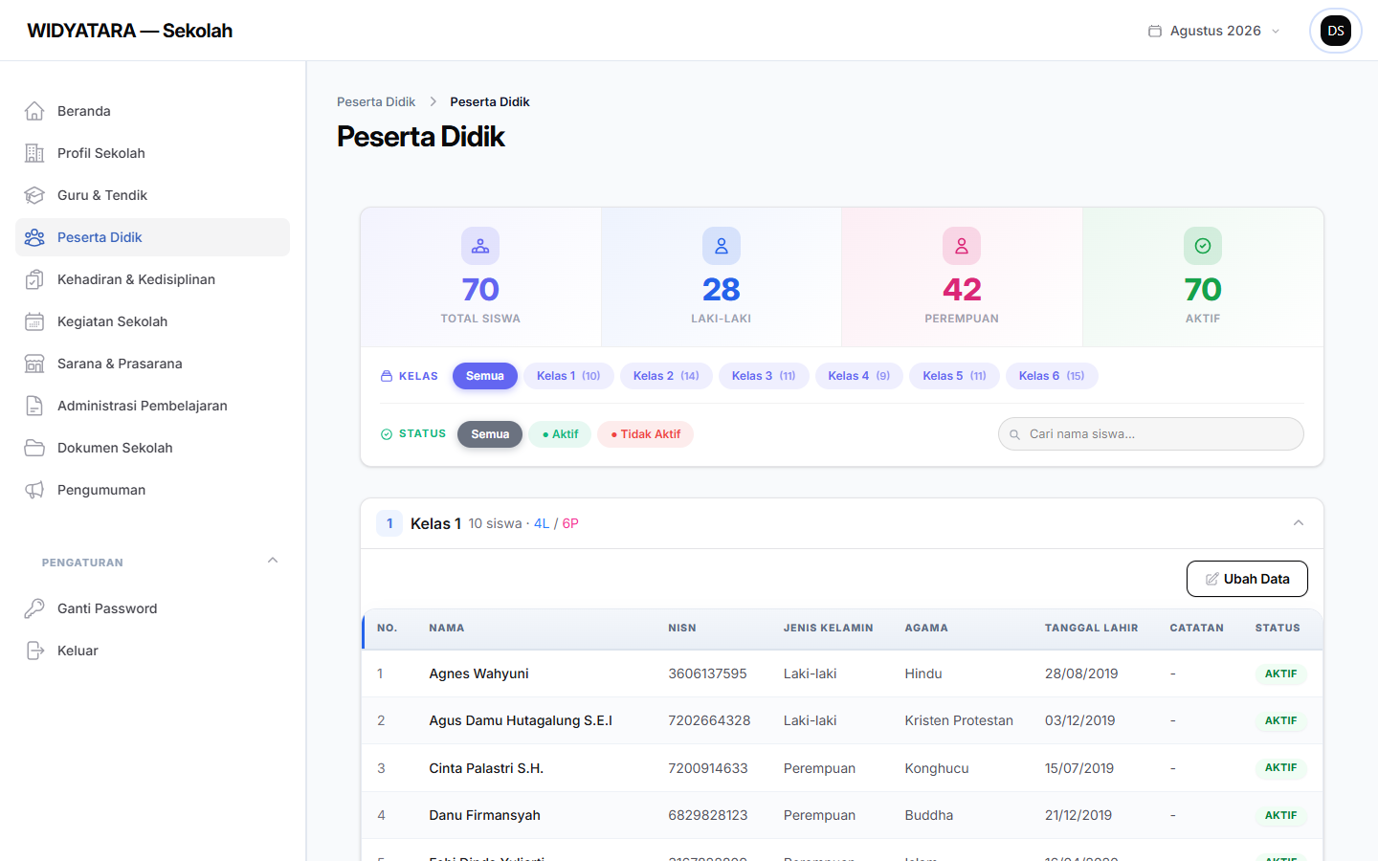Click the Kegiatan Sekolah calendar icon
Screen dimensions: 1378x861
coord(34,321)
